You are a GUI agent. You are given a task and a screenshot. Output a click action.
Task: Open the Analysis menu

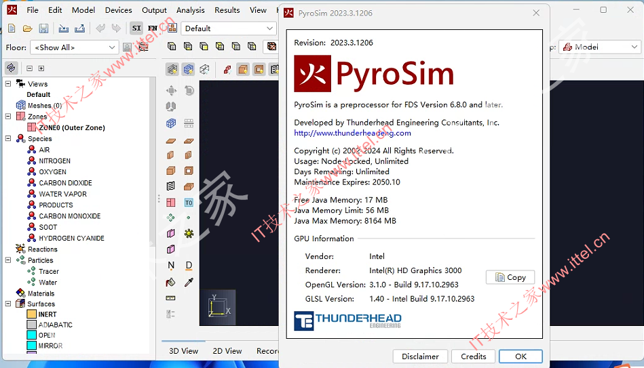[190, 10]
